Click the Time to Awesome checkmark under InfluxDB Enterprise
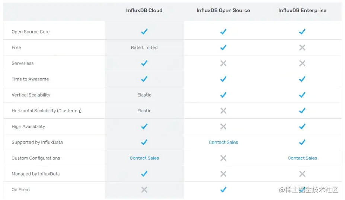The width and height of the screenshot is (345, 200). point(302,79)
